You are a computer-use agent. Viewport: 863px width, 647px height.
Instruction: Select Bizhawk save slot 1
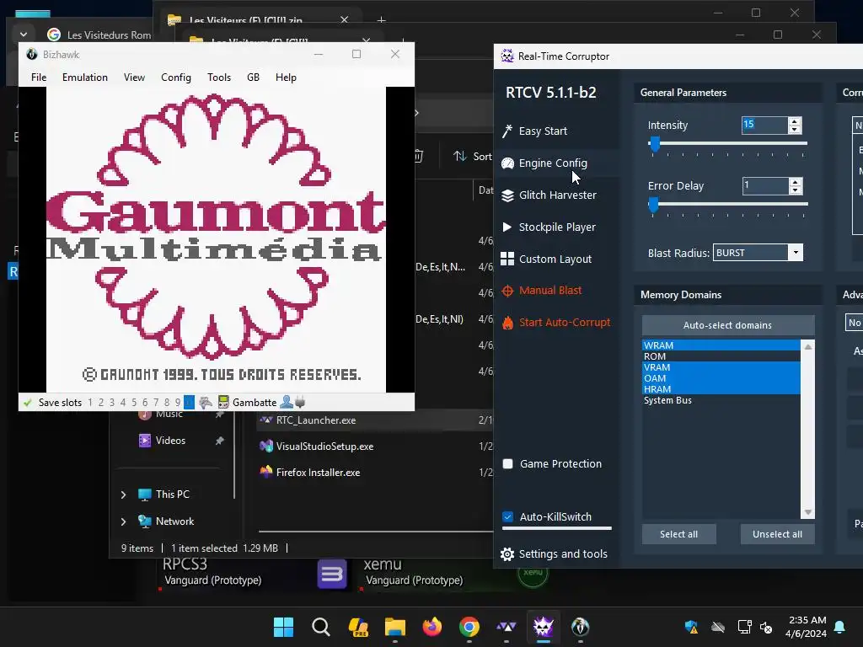click(x=90, y=403)
